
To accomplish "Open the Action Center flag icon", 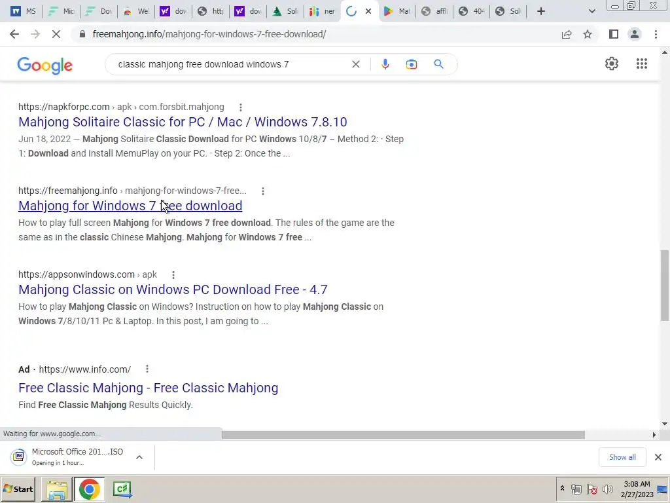I will (x=591, y=489).
